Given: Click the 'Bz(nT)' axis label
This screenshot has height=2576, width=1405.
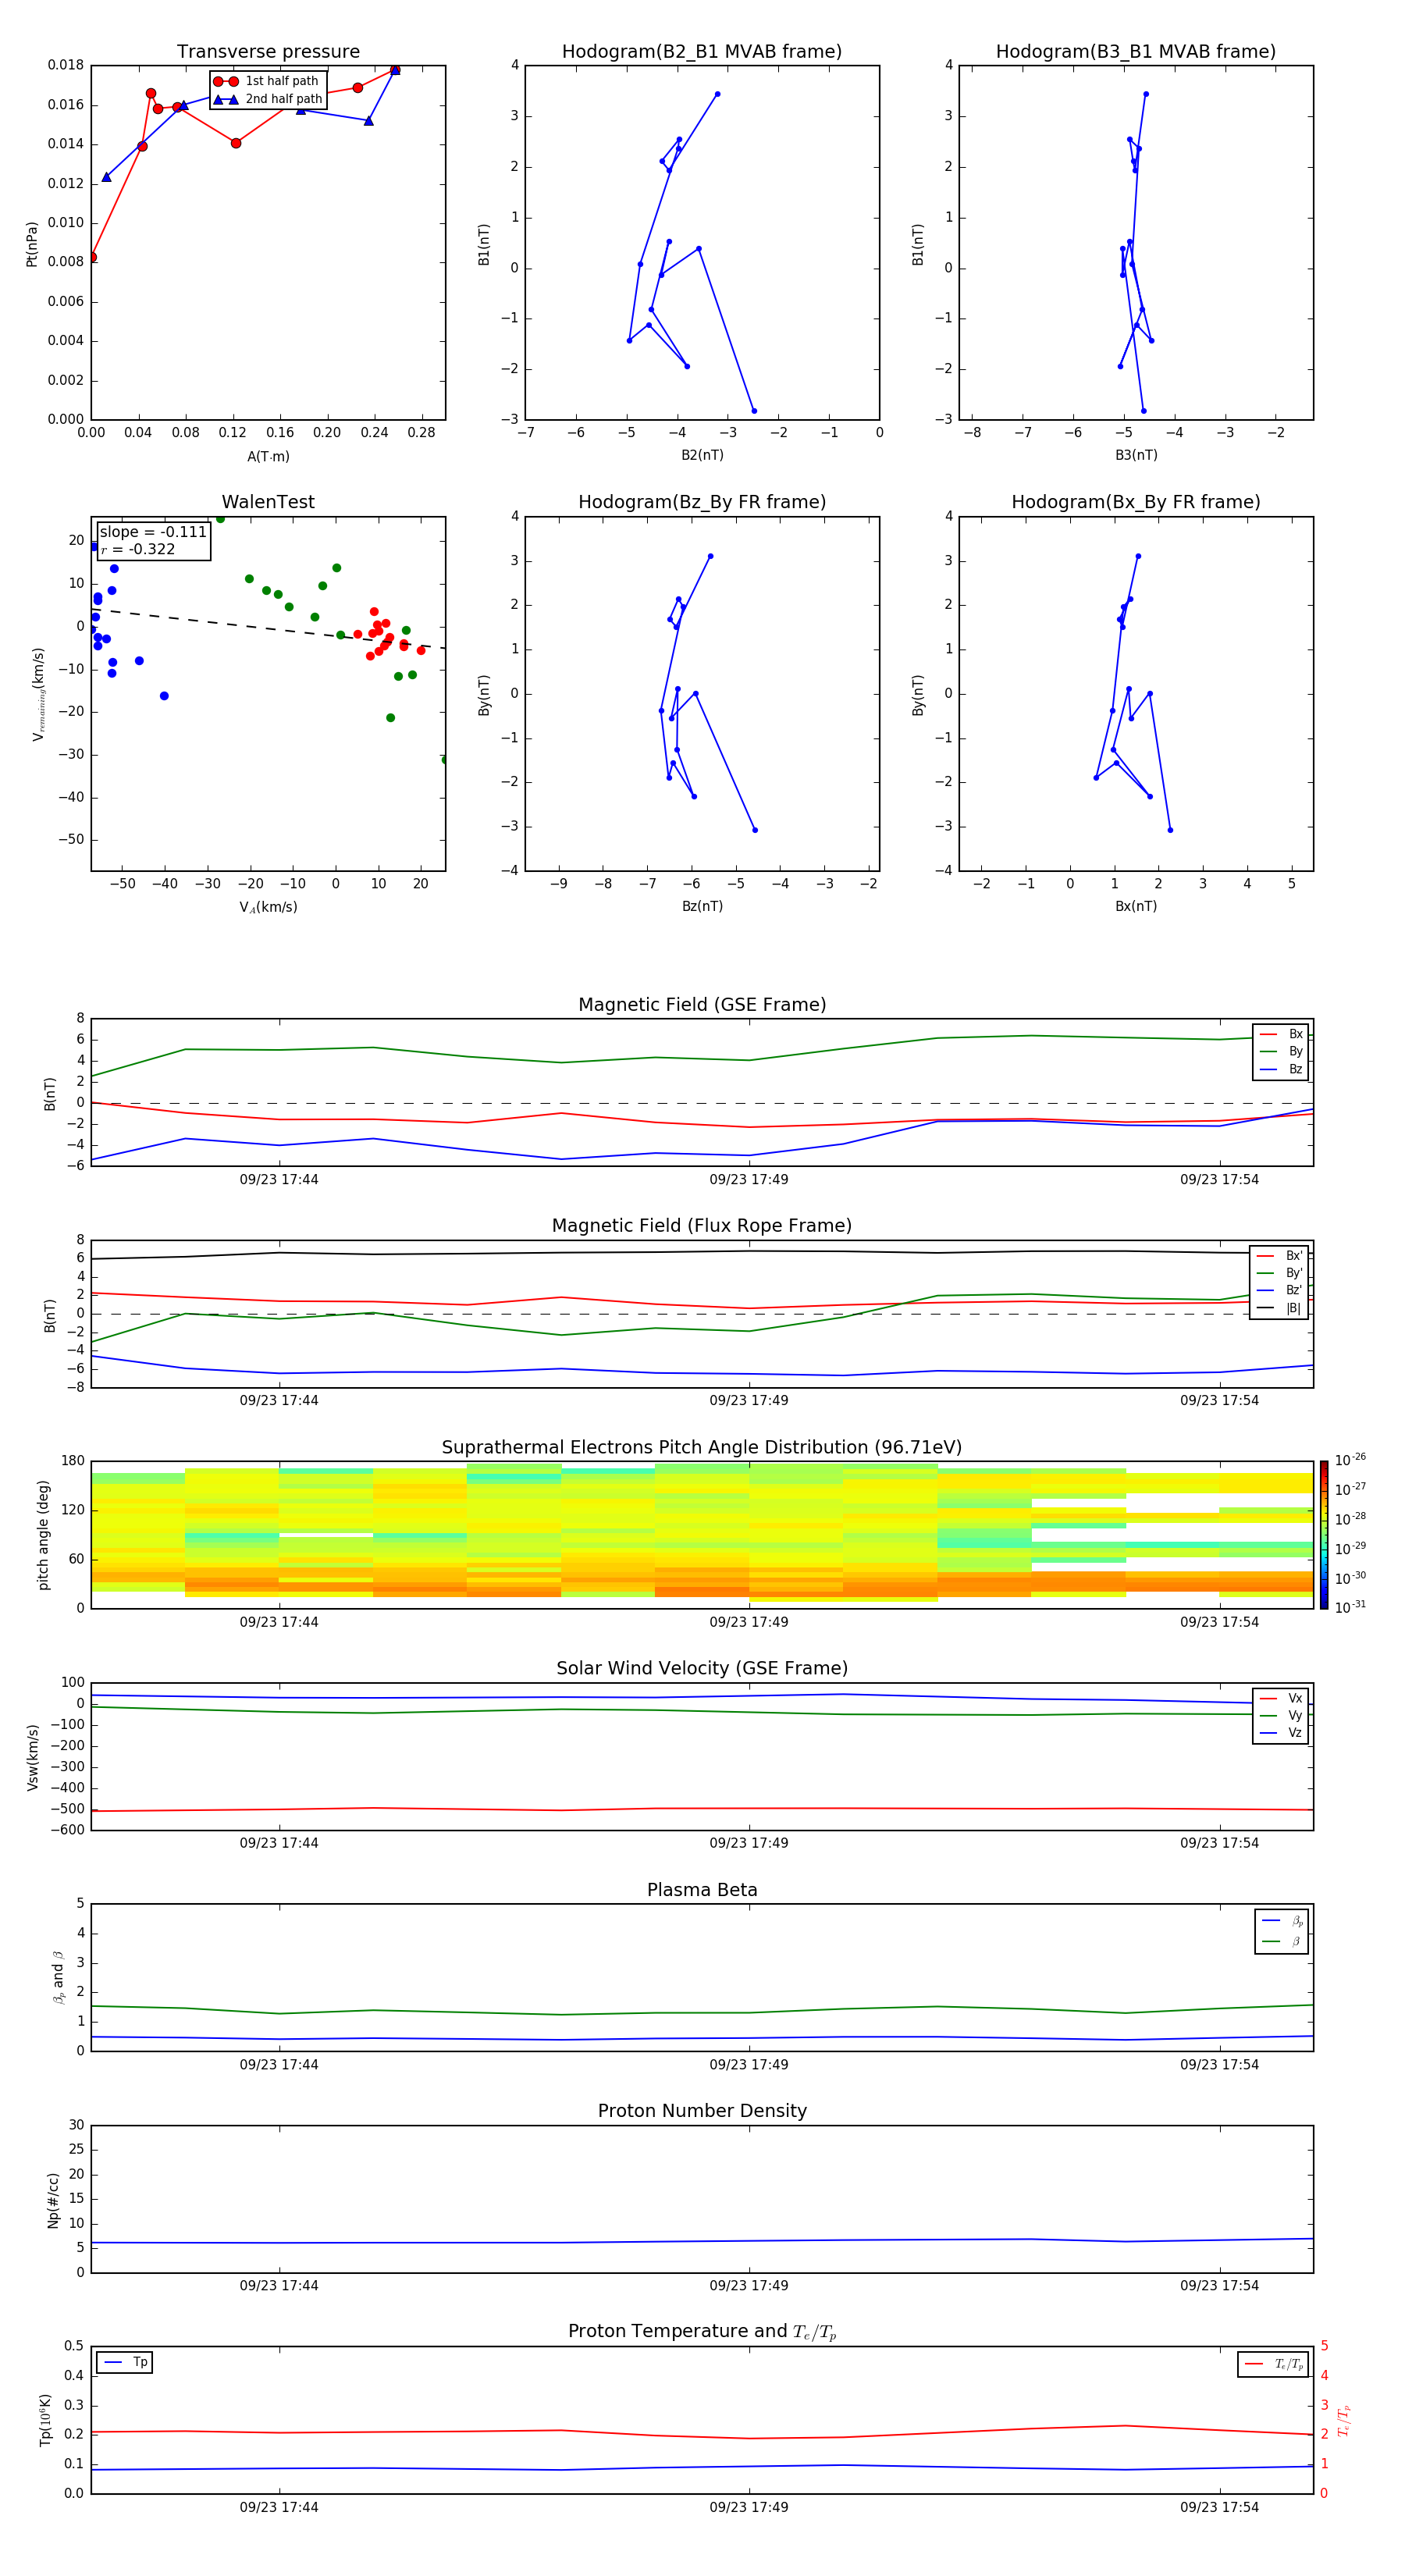Looking at the screenshot, I should click(702, 906).
